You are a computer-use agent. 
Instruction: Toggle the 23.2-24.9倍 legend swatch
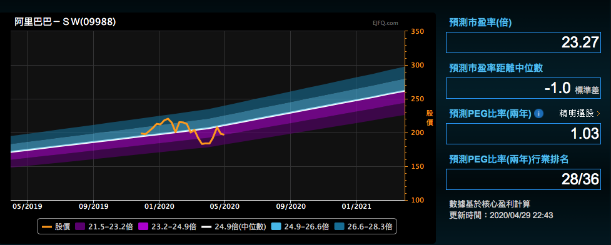(x=144, y=227)
